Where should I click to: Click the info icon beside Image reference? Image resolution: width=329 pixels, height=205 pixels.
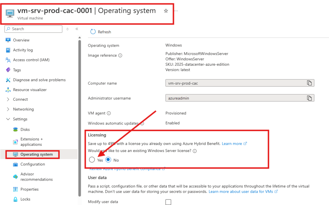tap(120, 55)
